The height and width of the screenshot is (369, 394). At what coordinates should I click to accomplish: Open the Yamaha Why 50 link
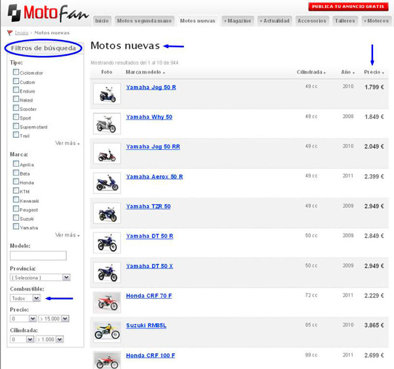(149, 117)
